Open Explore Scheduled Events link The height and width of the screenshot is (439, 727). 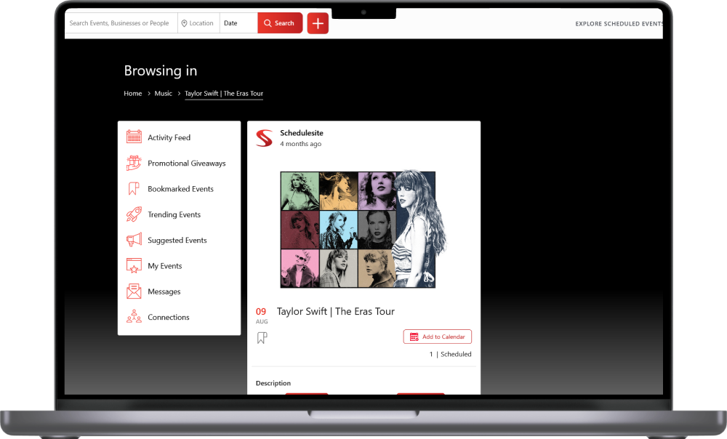pos(619,24)
